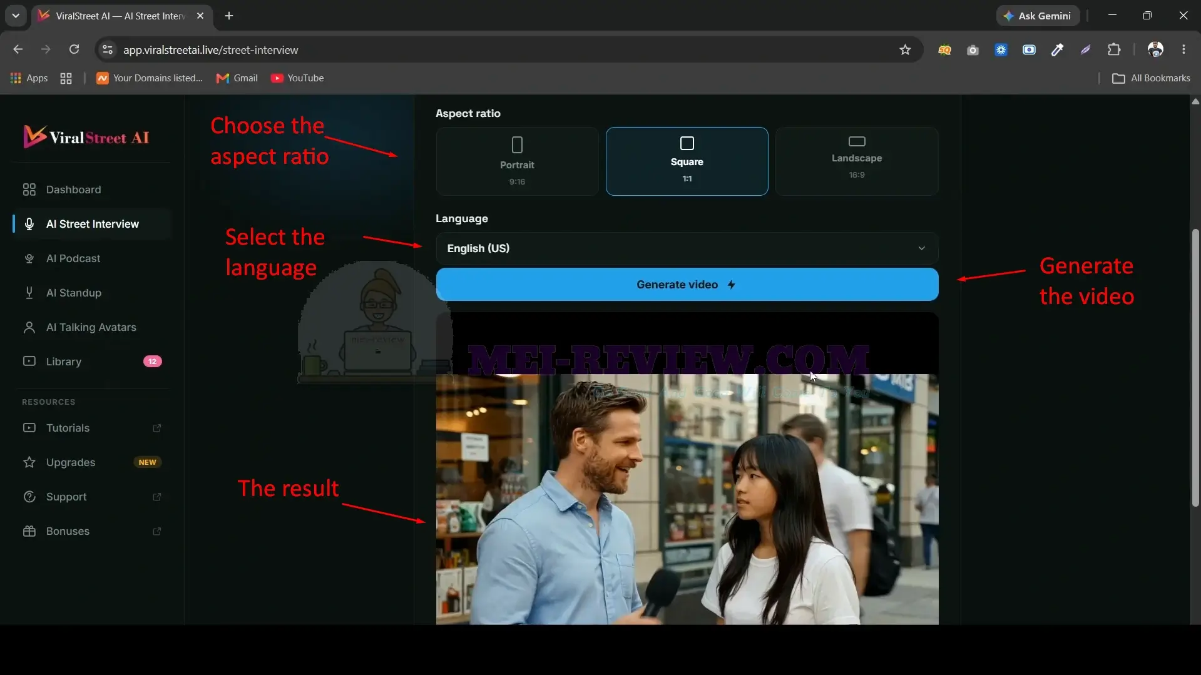Open AI Talking Avatars
Image resolution: width=1201 pixels, height=675 pixels.
(92, 327)
